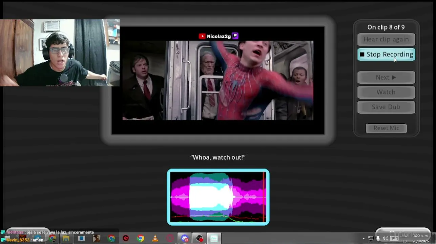Screen dimensions: 436x244
Task: Click the Stop Recording button
Action: point(386,54)
